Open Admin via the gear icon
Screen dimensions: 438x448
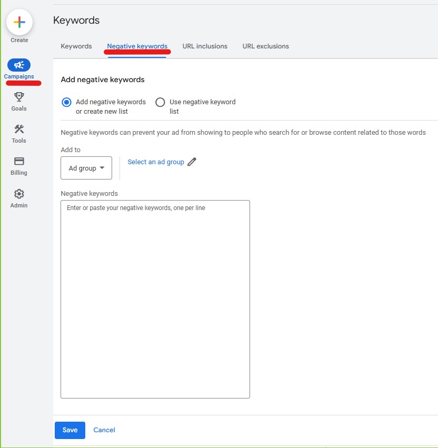click(x=19, y=194)
